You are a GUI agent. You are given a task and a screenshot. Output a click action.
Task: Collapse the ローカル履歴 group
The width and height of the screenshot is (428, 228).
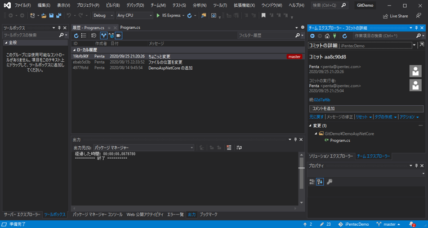74,50
